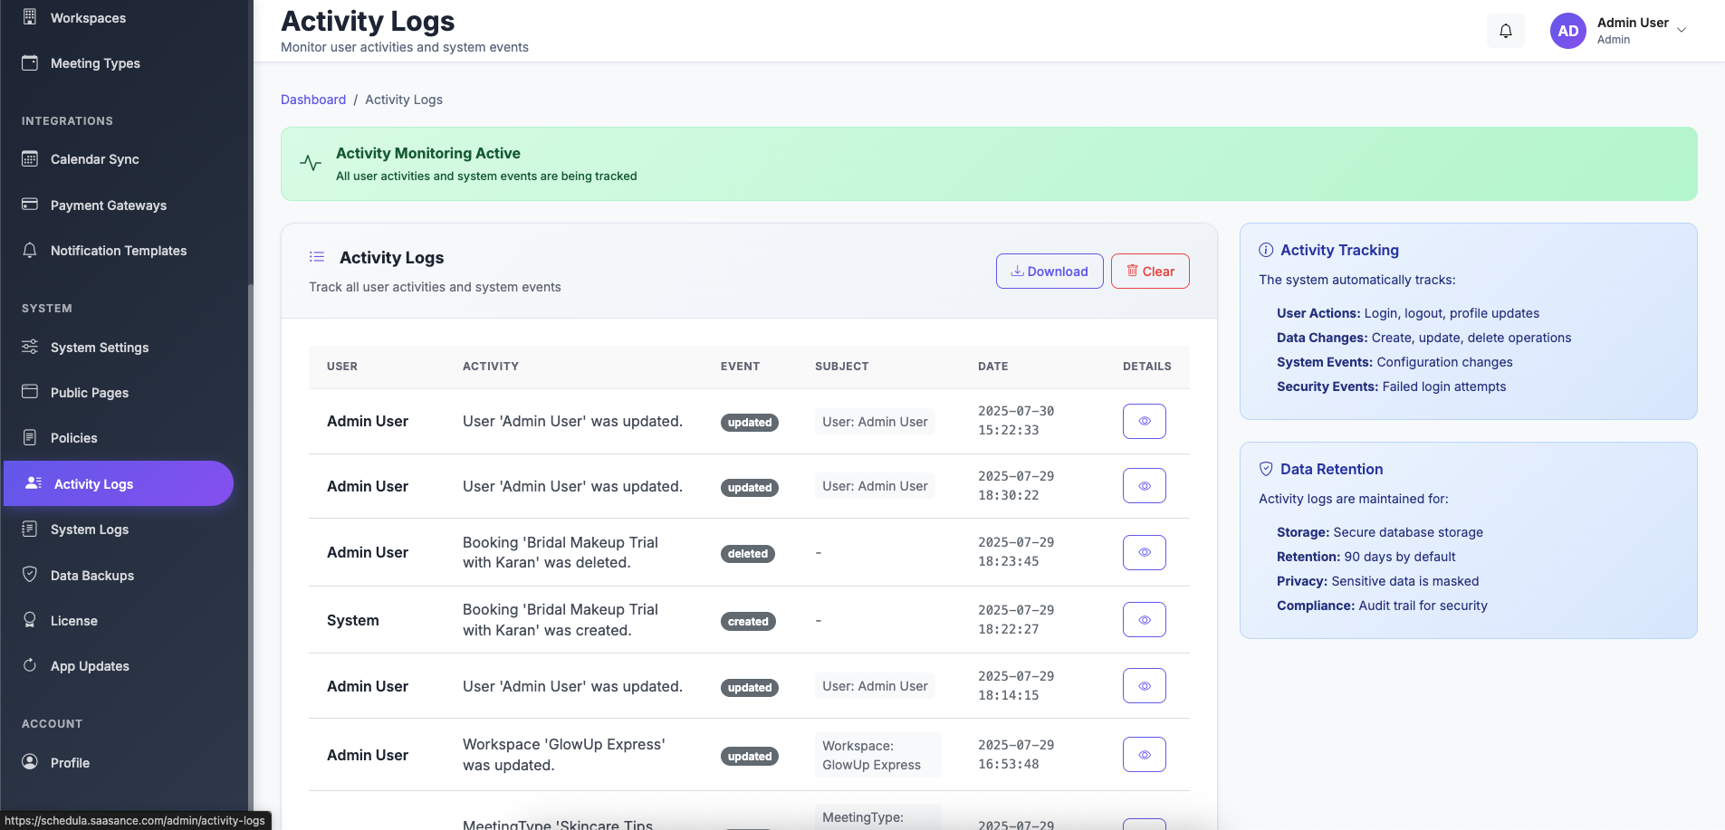The height and width of the screenshot is (830, 1725).
Task: Select the Data Backups icon
Action: 30,575
